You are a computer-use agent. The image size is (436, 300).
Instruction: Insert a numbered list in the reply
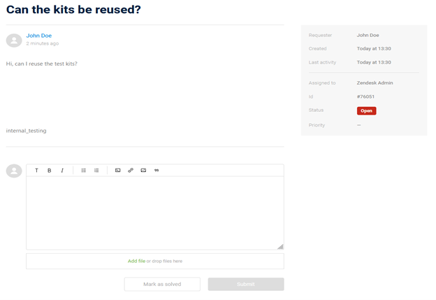pos(96,171)
